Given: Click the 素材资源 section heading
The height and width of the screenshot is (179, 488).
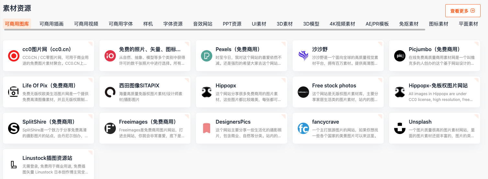Looking at the screenshot, I should point(17,8).
